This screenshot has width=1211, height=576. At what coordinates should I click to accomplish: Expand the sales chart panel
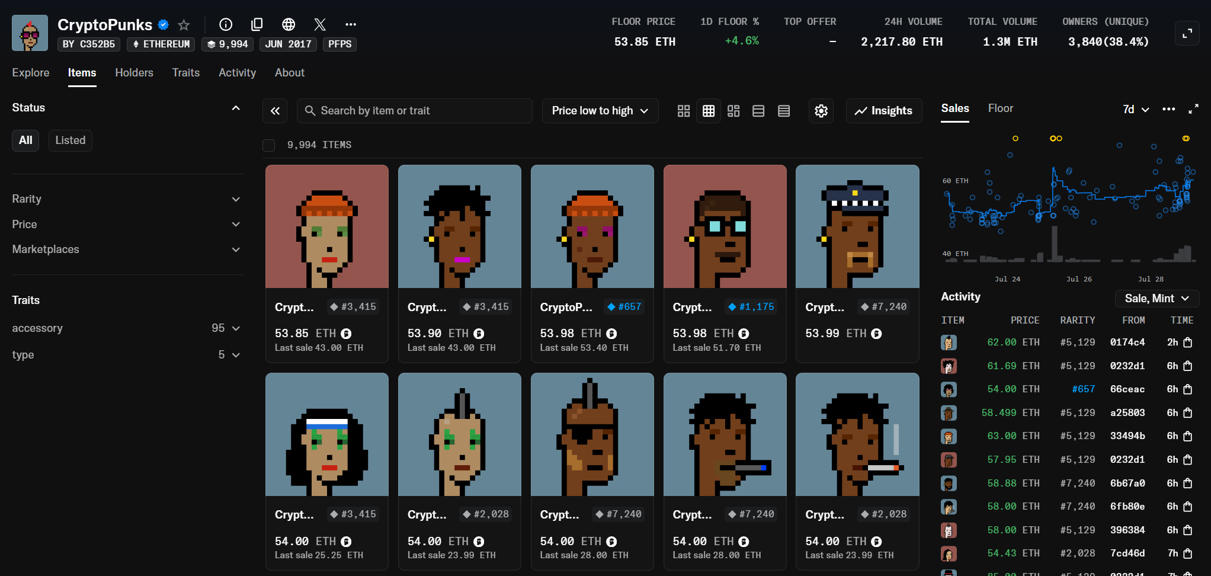[x=1193, y=109]
